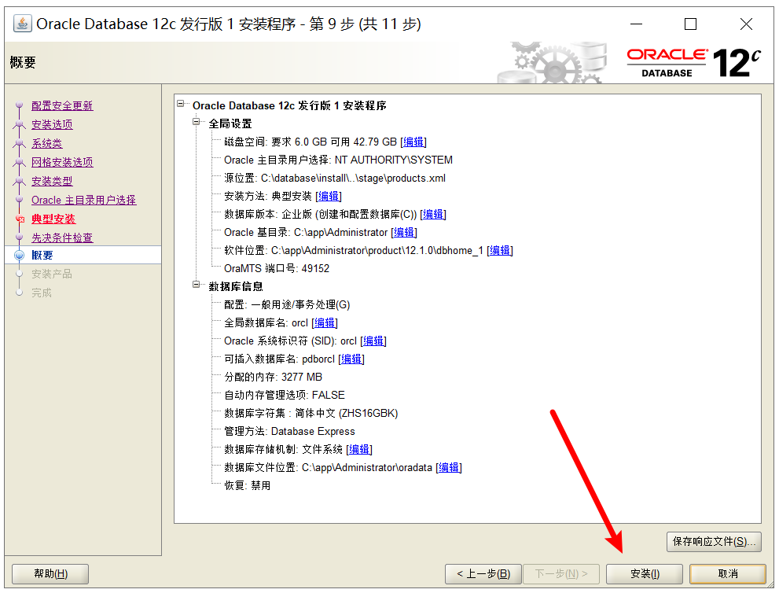
Task: Open the 安装类型 step
Action: tap(52, 181)
